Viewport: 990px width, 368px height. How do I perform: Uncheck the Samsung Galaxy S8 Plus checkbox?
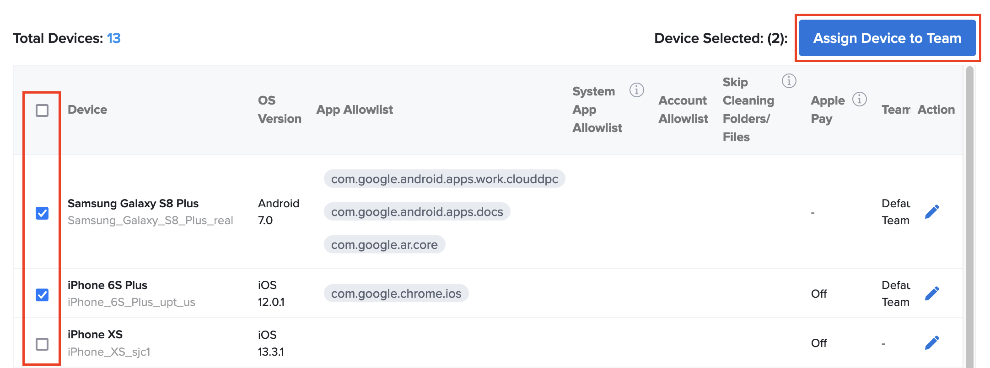point(42,213)
